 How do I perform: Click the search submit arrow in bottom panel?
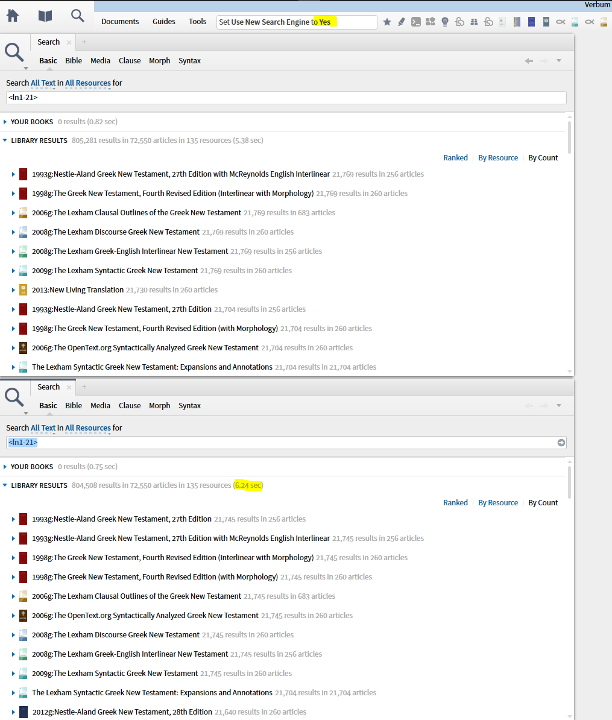point(561,443)
